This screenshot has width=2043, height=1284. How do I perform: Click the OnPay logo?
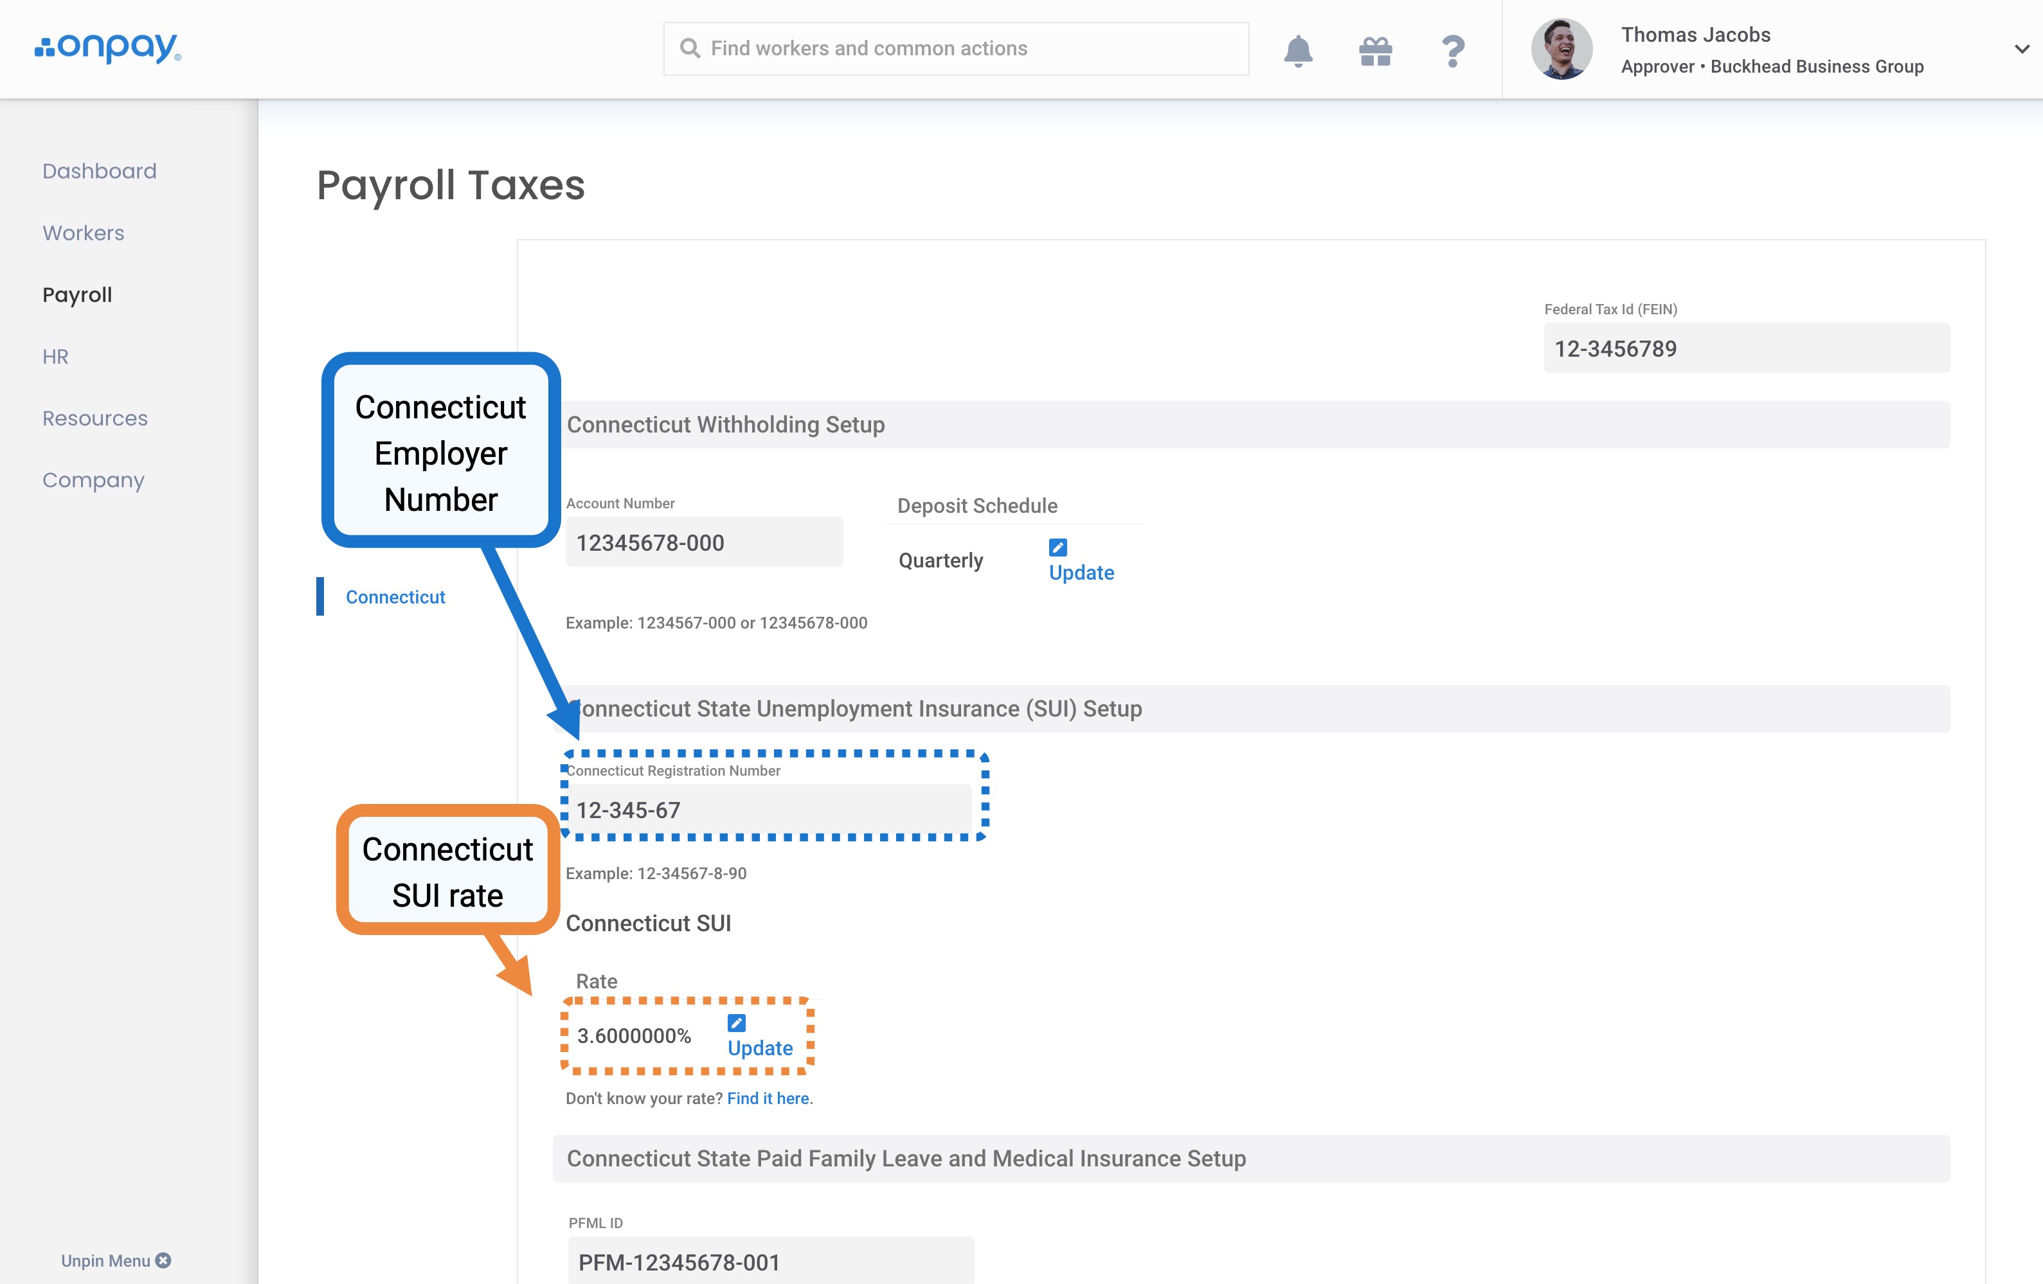(x=108, y=48)
